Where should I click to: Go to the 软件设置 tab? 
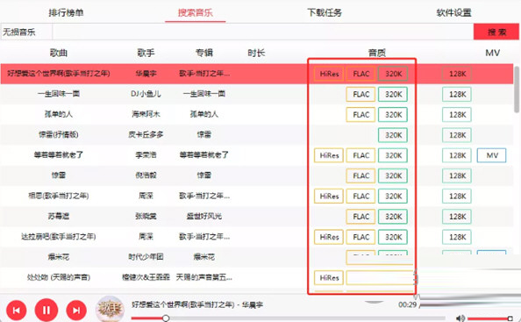pyautogui.click(x=453, y=13)
